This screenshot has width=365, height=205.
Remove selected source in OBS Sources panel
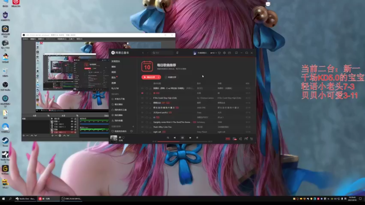pos(56,135)
